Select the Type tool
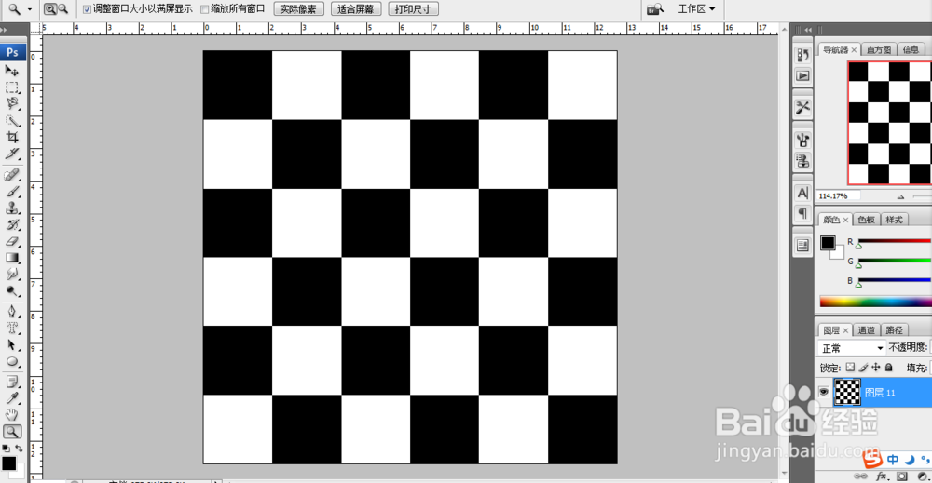The image size is (932, 483). coord(12,329)
